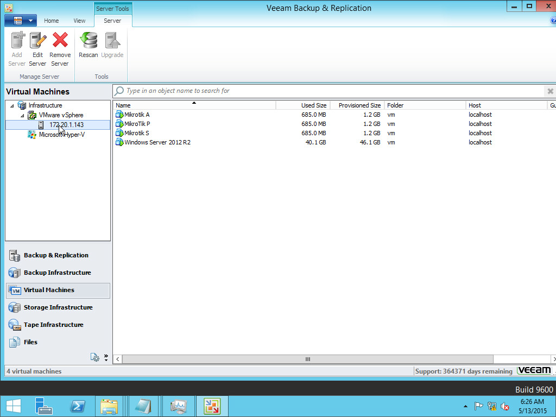The width and height of the screenshot is (556, 417).
Task: Expand navigation pane options chevron
Action: coord(106,357)
